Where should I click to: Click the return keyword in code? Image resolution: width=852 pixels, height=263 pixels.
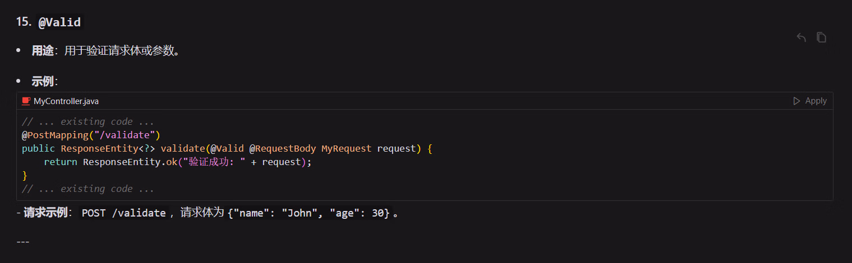pyautogui.click(x=61, y=162)
